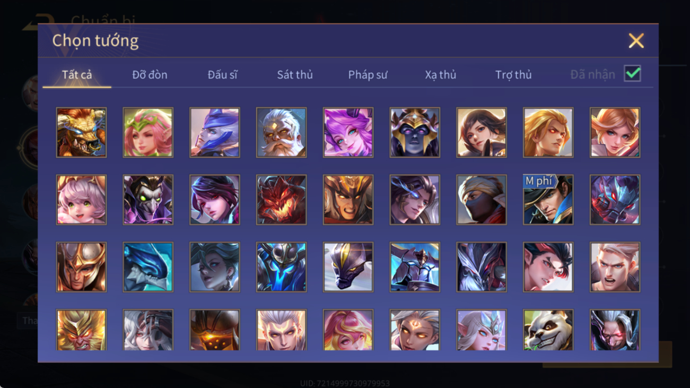Viewport: 690px width, 388px height.
Task: Filter by the Pháp sư tab
Action: click(368, 75)
